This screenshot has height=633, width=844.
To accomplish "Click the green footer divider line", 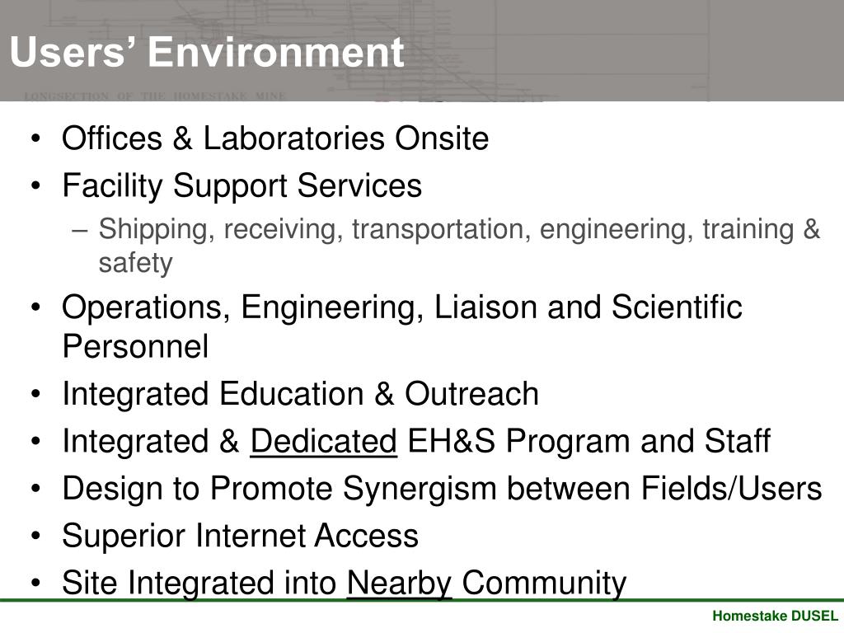I will [422, 600].
